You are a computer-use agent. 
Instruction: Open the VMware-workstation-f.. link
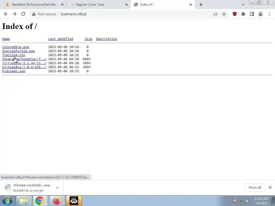pyautogui.click(x=24, y=59)
